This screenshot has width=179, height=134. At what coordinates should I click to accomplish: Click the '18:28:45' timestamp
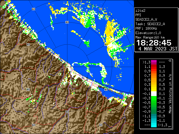point(154,43)
